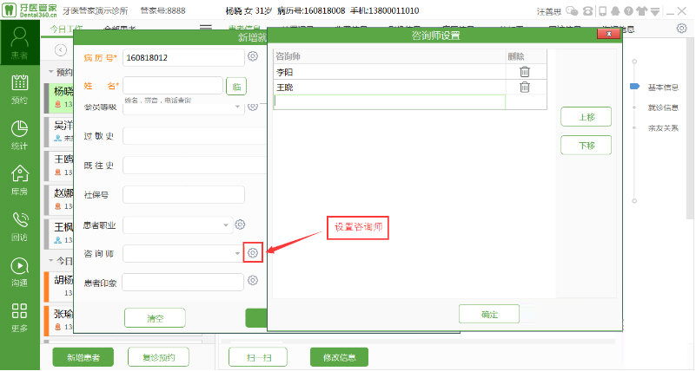This screenshot has width=696, height=371.
Task: Open the 回访 follow-up call section
Action: (x=19, y=226)
